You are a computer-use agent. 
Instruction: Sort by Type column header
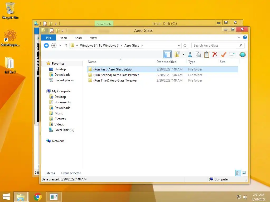coord(192,62)
